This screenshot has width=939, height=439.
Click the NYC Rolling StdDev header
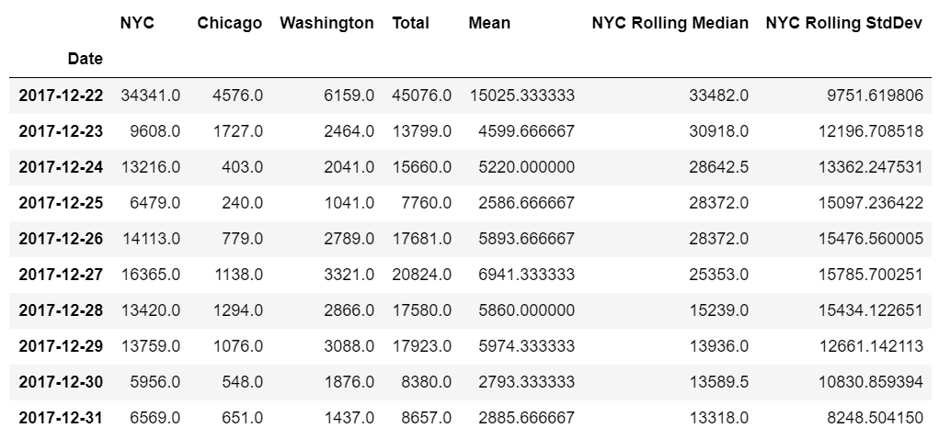(x=844, y=23)
